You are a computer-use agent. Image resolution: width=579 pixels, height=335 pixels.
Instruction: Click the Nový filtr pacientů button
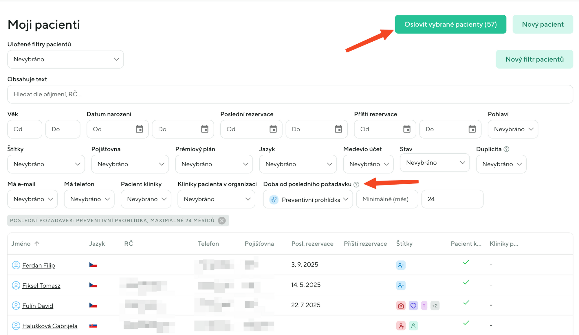click(534, 59)
